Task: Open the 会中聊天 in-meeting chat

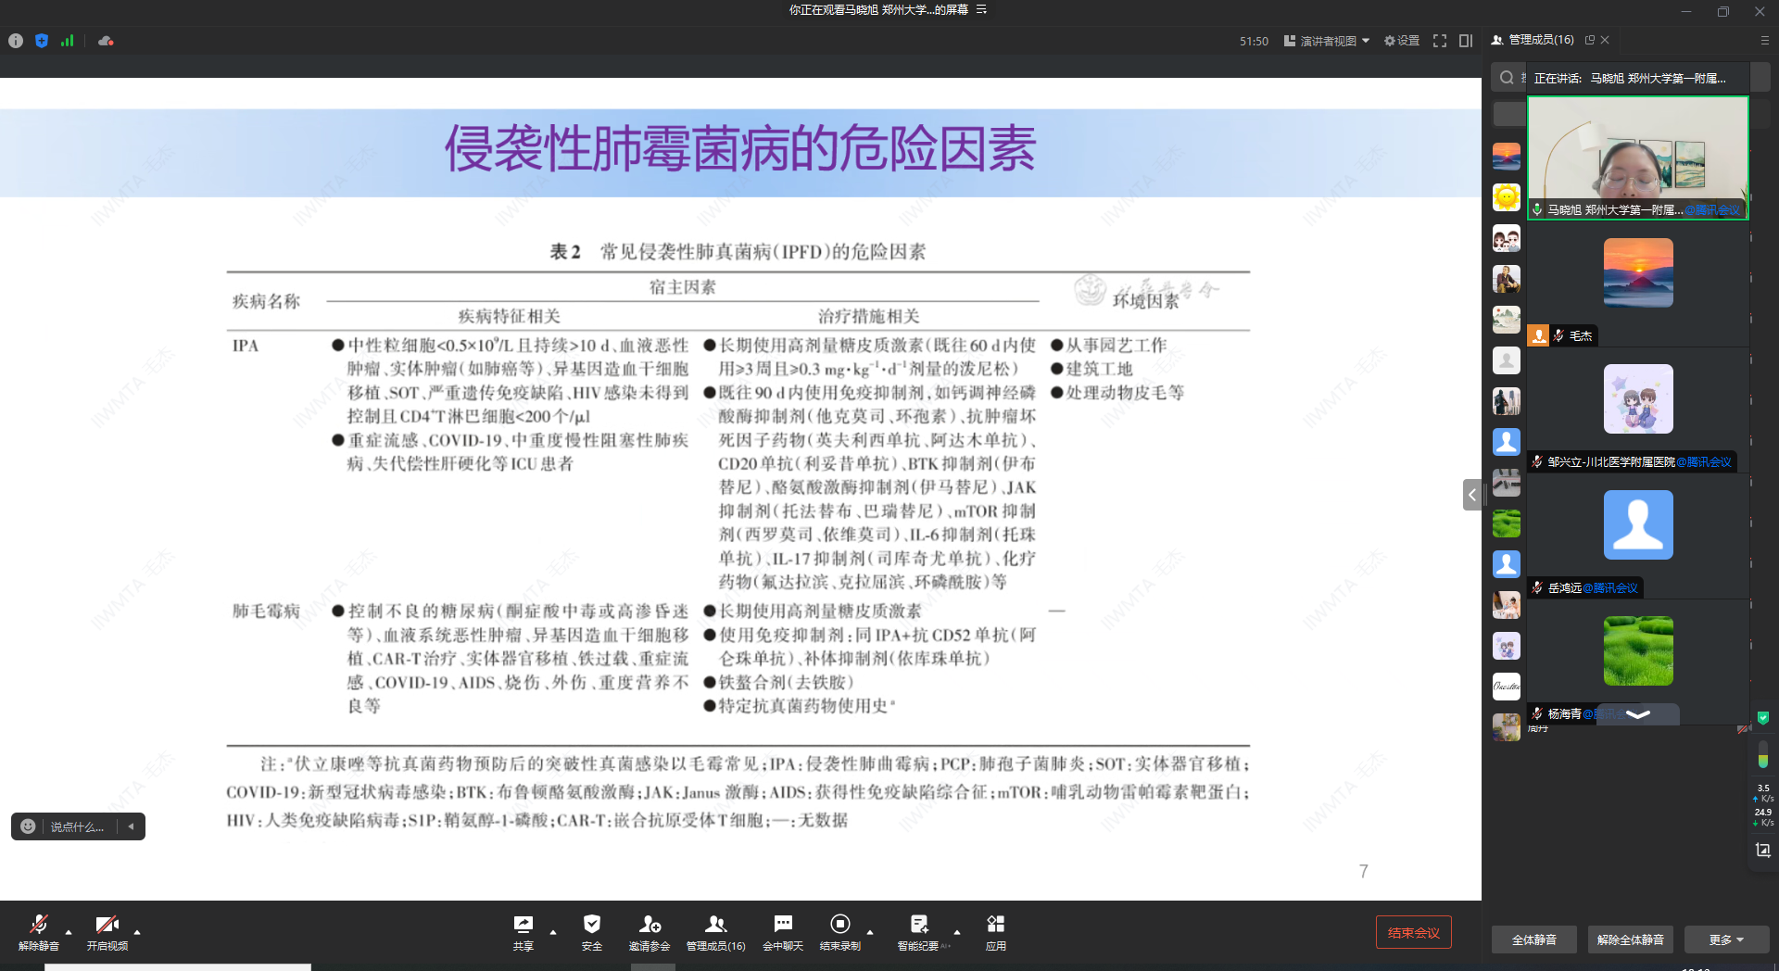Action: pyautogui.click(x=783, y=931)
